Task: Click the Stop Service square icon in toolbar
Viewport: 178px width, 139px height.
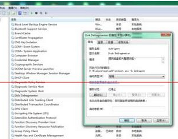Action: click(36, 13)
